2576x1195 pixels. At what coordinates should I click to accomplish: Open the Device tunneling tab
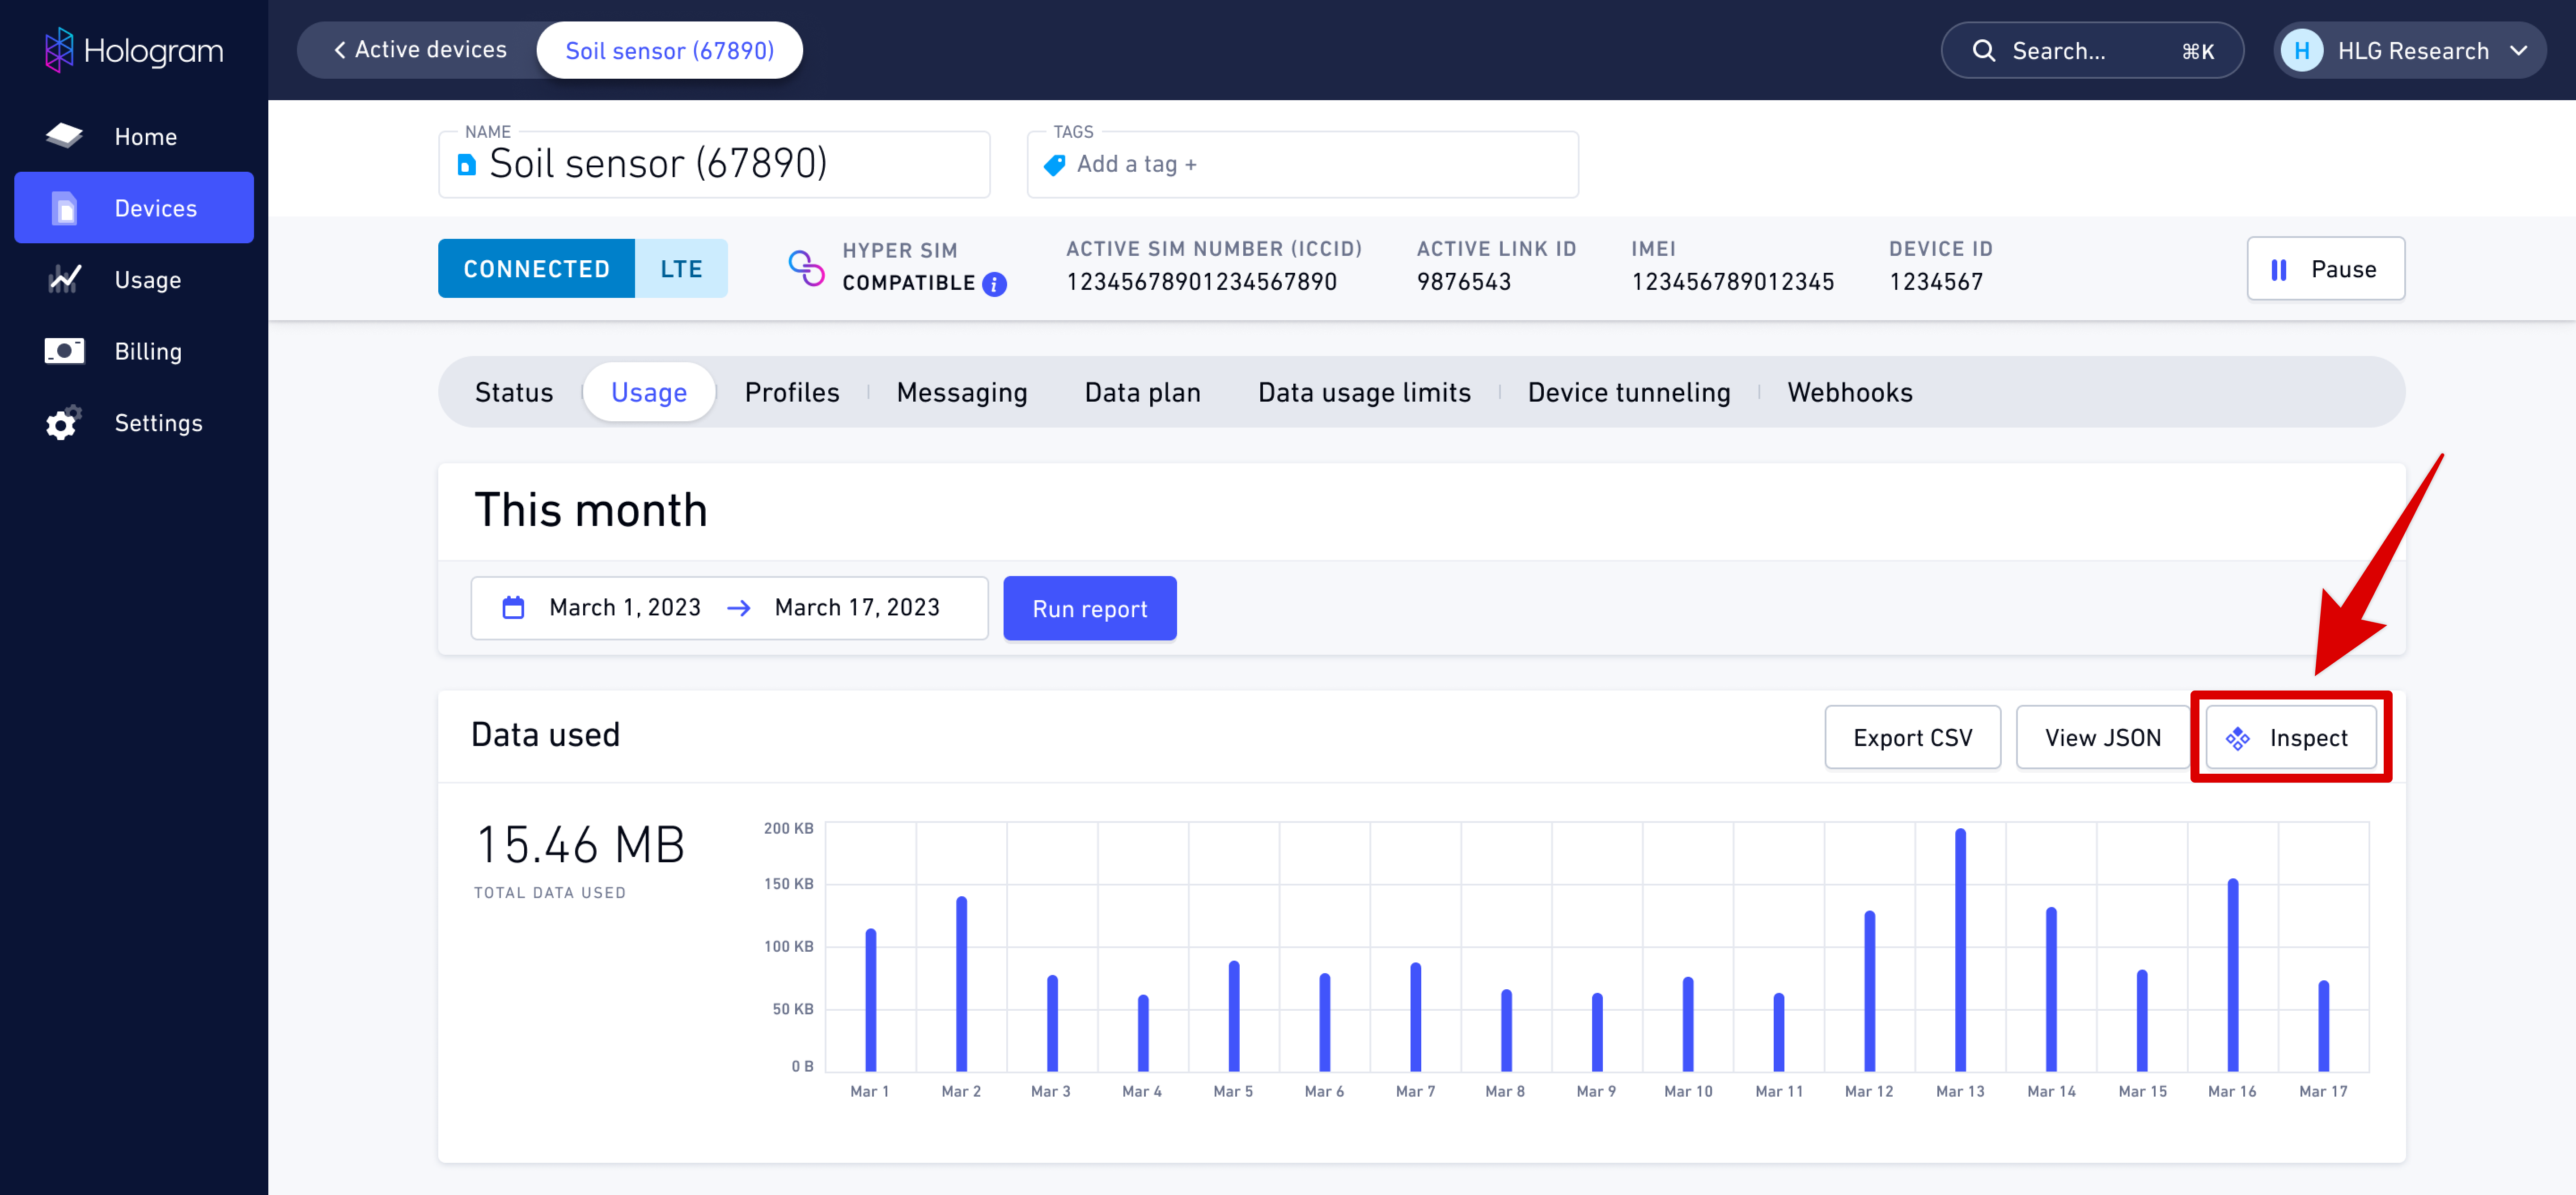1628,392
